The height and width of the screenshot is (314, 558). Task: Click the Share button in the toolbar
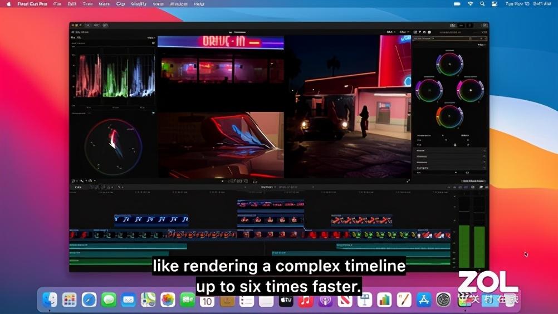484,25
